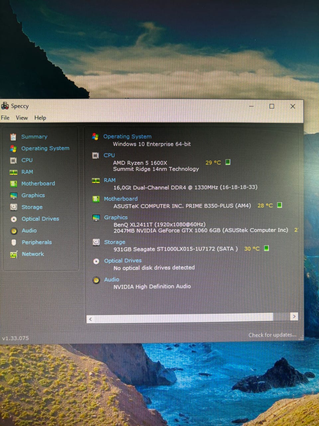
Task: Open the Graphics summary heading link
Action: coord(116,218)
